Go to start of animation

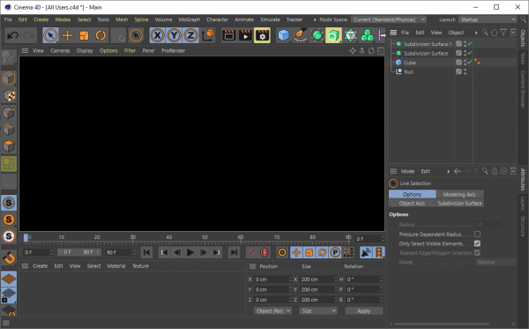tap(146, 252)
